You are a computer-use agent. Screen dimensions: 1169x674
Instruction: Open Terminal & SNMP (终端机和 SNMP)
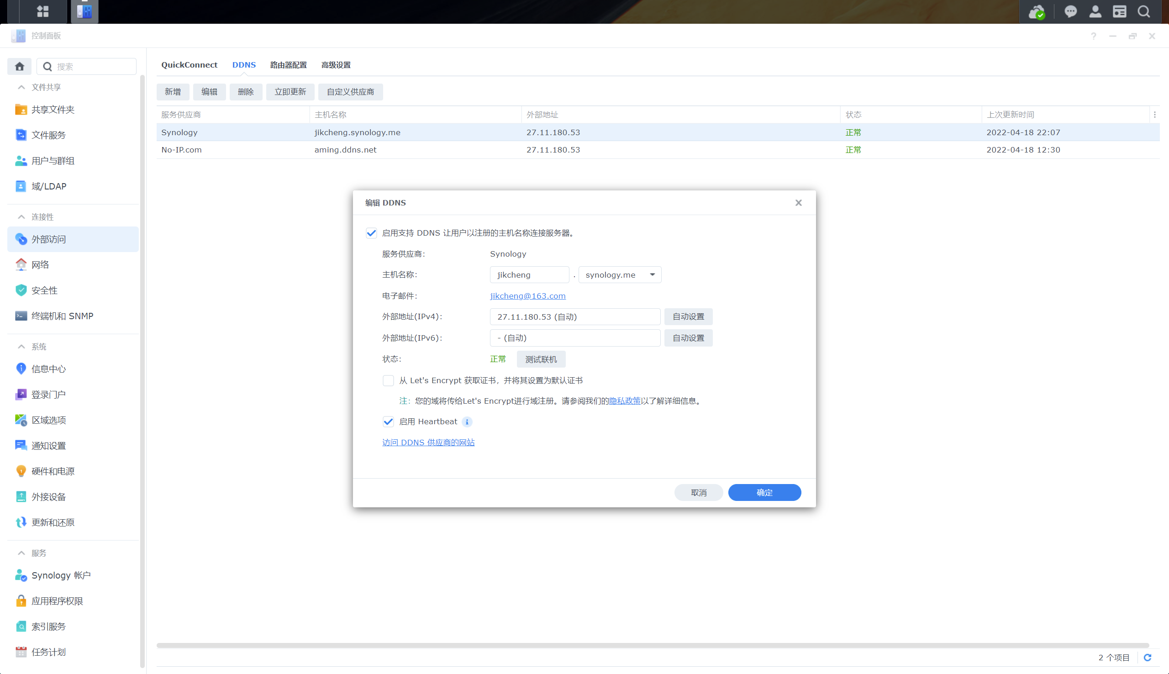coord(73,316)
